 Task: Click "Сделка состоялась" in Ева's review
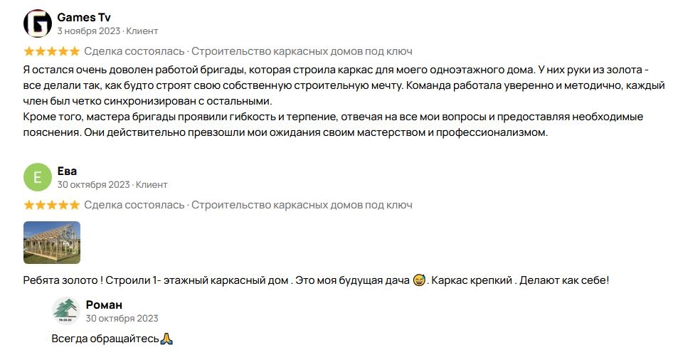[134, 205]
